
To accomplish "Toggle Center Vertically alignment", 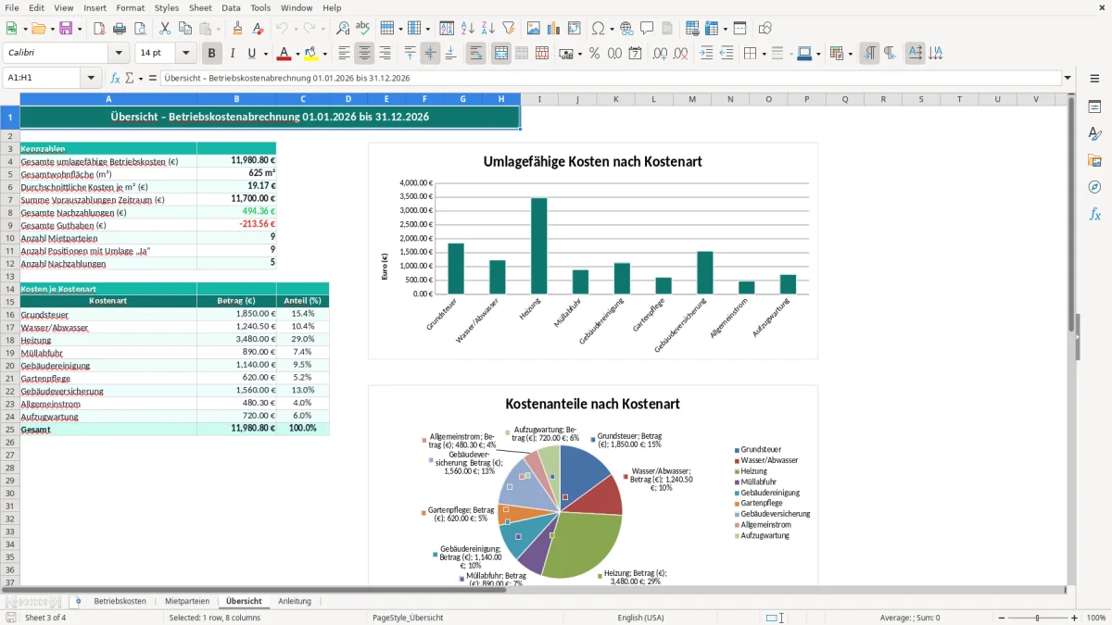I will [430, 54].
